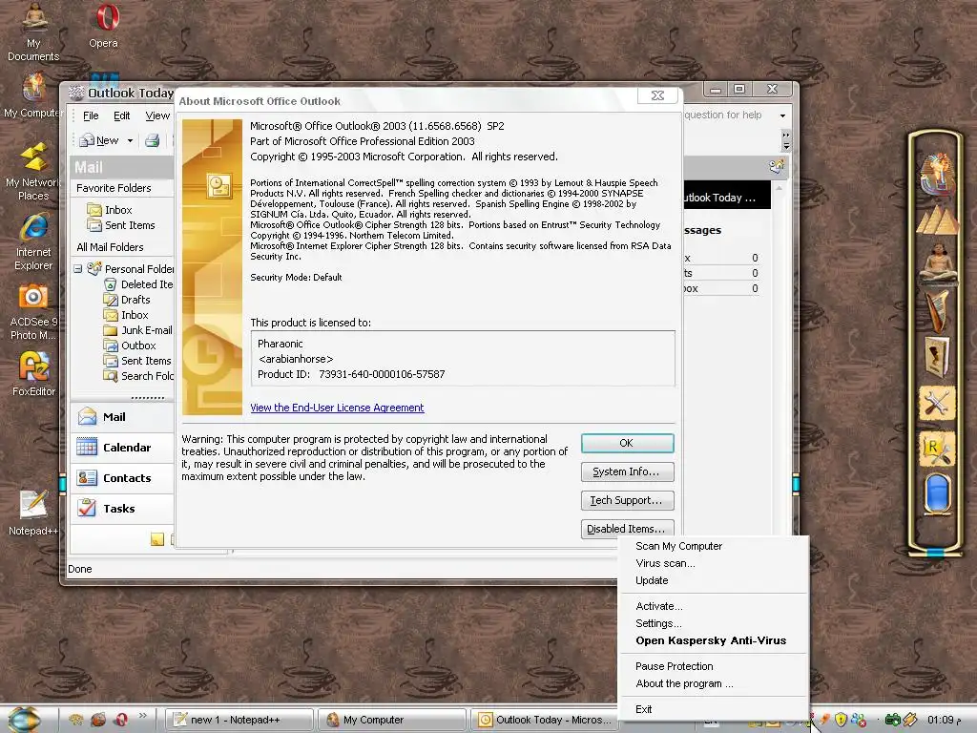Click the blue cartouche dock icon
The height and width of the screenshot is (733, 977).
(937, 494)
